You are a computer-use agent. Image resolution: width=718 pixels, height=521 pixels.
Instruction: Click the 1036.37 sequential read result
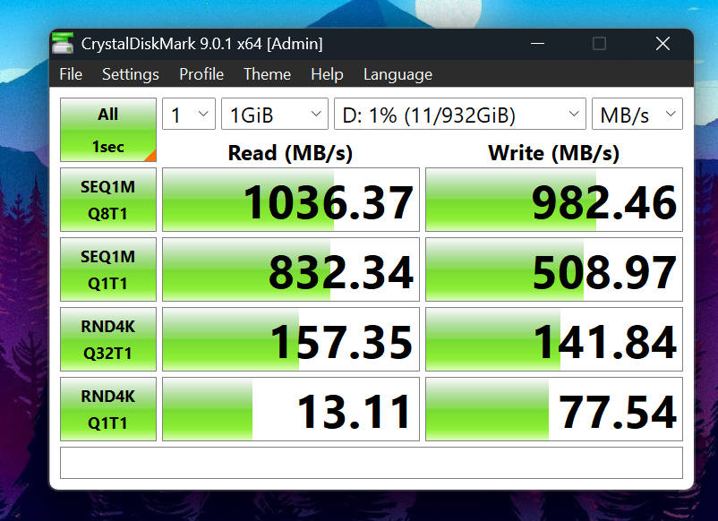point(291,201)
